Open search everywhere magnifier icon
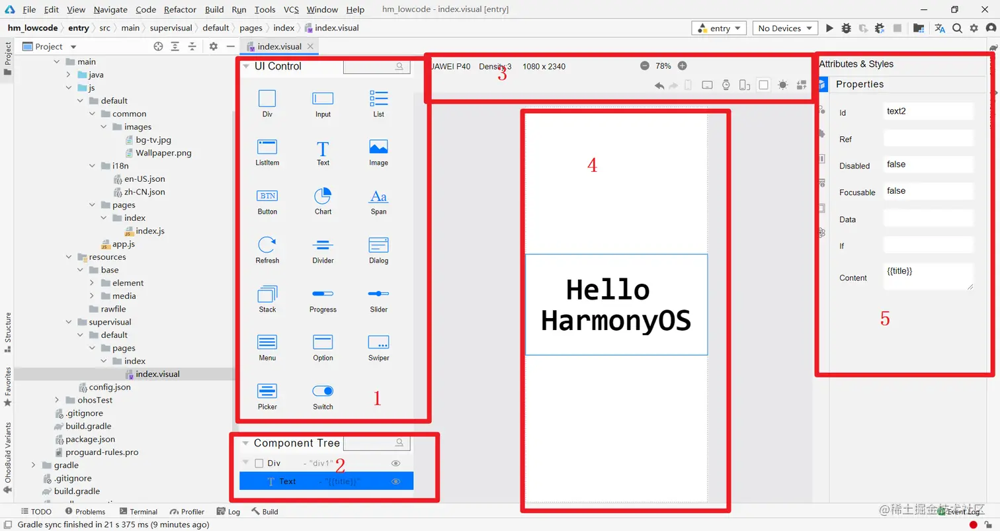Image resolution: width=1000 pixels, height=531 pixels. point(957,28)
